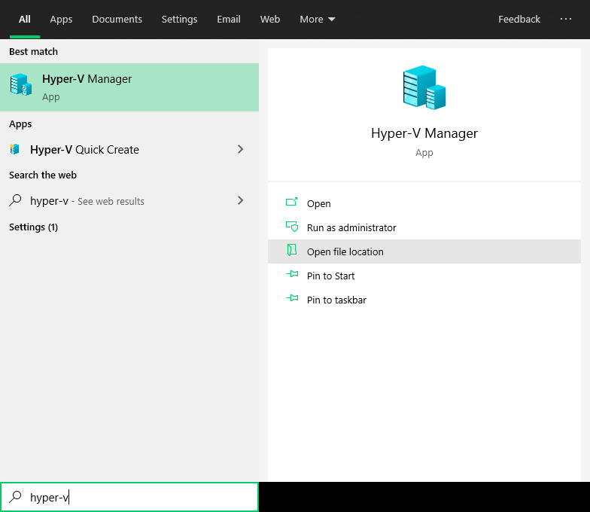Click the Hyper-V Quick Create app icon
Image resolution: width=590 pixels, height=512 pixels.
(x=15, y=149)
